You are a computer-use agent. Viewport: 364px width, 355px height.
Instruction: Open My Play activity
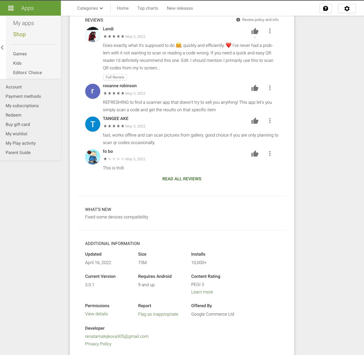pos(21,143)
